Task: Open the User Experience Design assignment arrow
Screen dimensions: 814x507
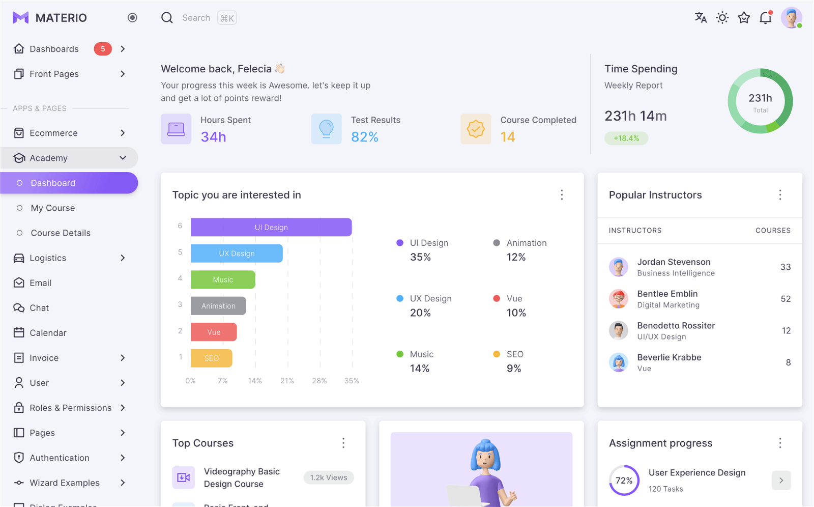Action: point(781,480)
